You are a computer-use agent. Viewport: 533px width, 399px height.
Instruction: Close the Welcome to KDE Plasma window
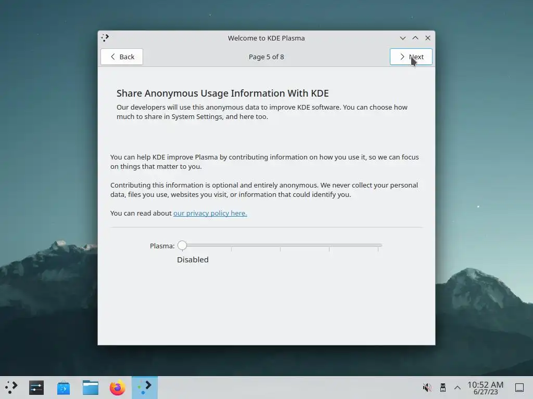click(428, 38)
